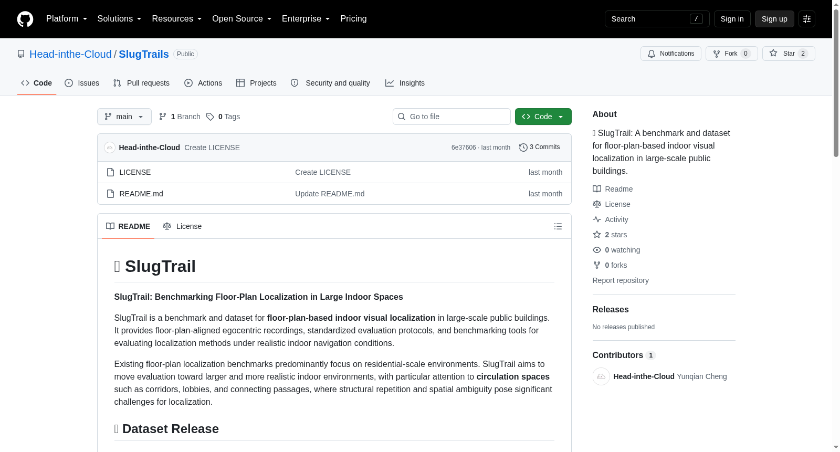Open the LICENSE file name
The image size is (840, 452).
click(135, 172)
